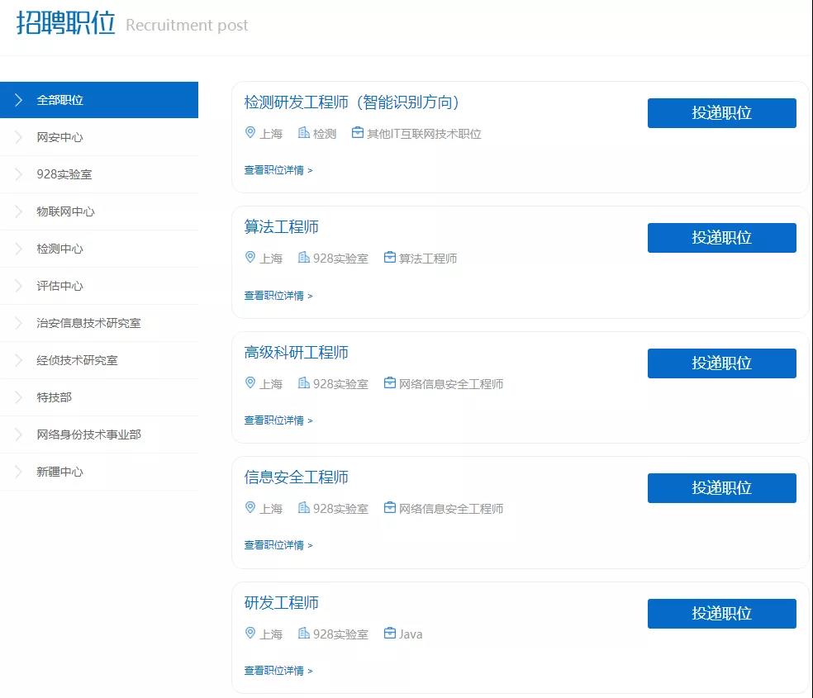Open the 检测中心 category
Viewport: 813px width, 698px height.
pyautogui.click(x=59, y=249)
